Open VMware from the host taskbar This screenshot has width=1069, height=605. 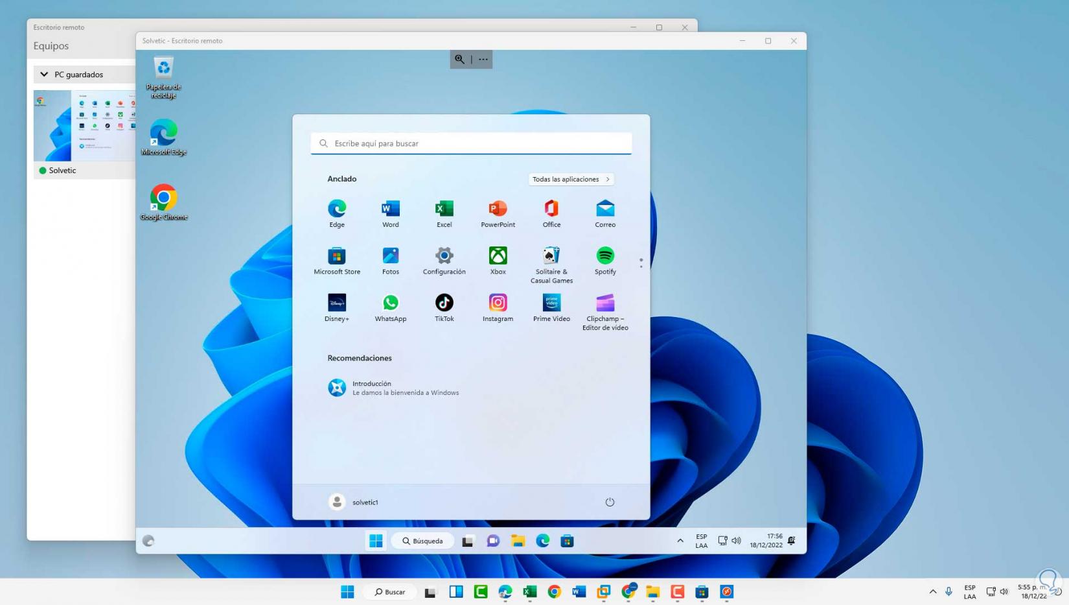coord(604,591)
